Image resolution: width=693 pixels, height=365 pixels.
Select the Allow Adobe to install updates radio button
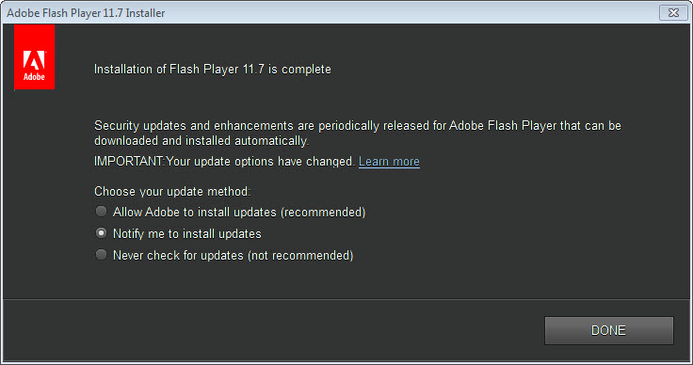point(101,212)
